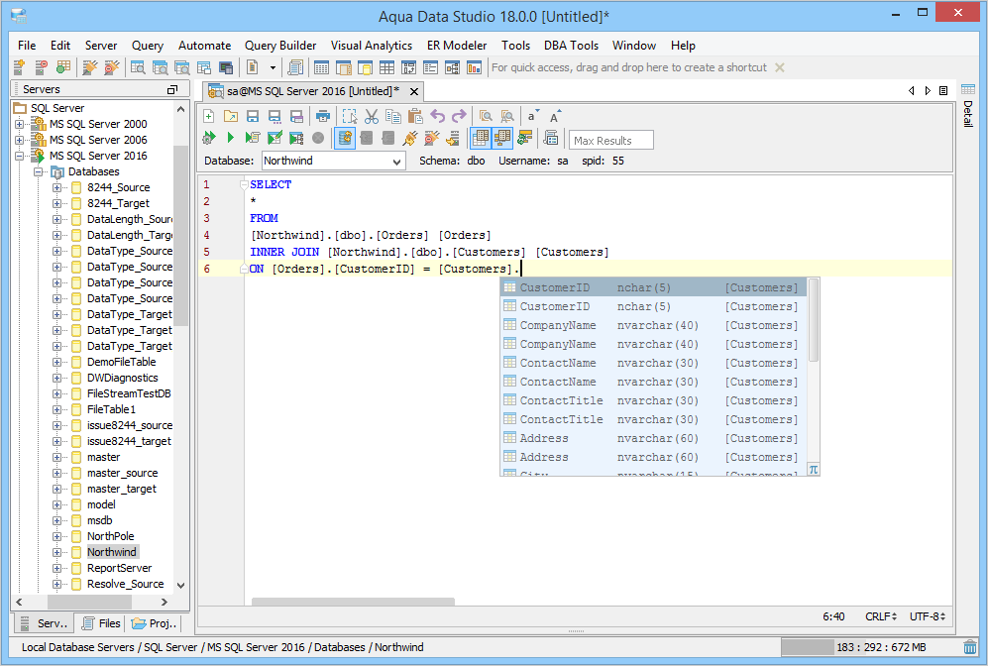Toggle code fold marker on line 6
This screenshot has width=988, height=666.
tap(244, 269)
